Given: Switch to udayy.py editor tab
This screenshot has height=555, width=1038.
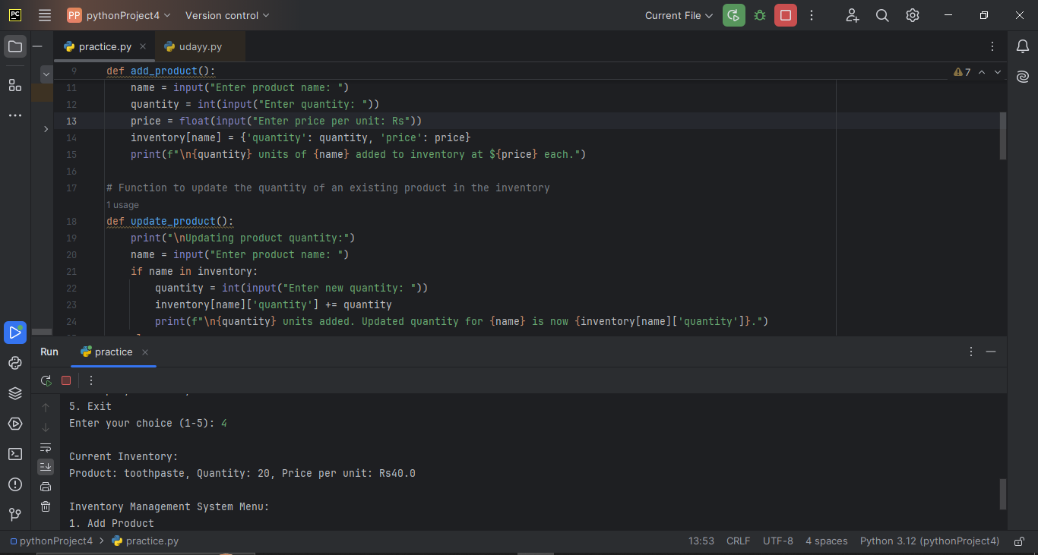Looking at the screenshot, I should coord(201,46).
